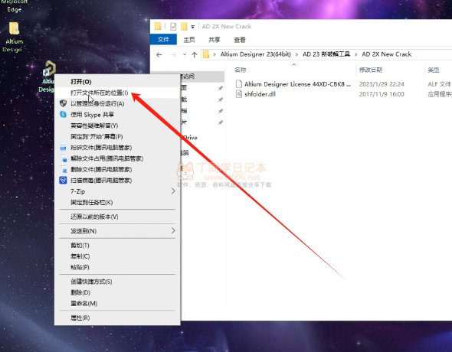Sort by 修改日期 column header
This screenshot has height=352, width=452.
(x=371, y=70)
